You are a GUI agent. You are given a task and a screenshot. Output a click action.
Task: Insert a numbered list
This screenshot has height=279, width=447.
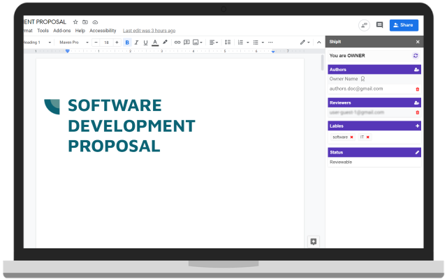click(240, 43)
